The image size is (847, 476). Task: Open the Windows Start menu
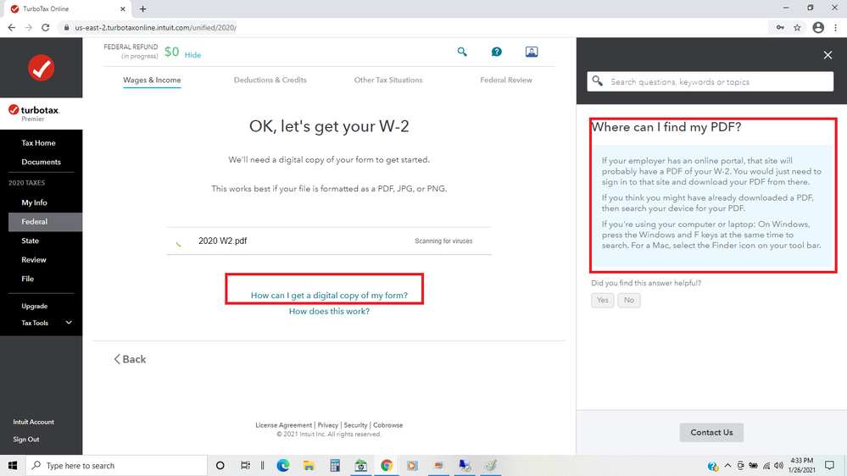point(13,465)
